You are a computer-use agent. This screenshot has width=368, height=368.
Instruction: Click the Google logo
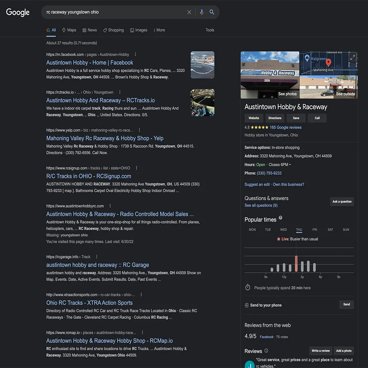click(x=18, y=12)
